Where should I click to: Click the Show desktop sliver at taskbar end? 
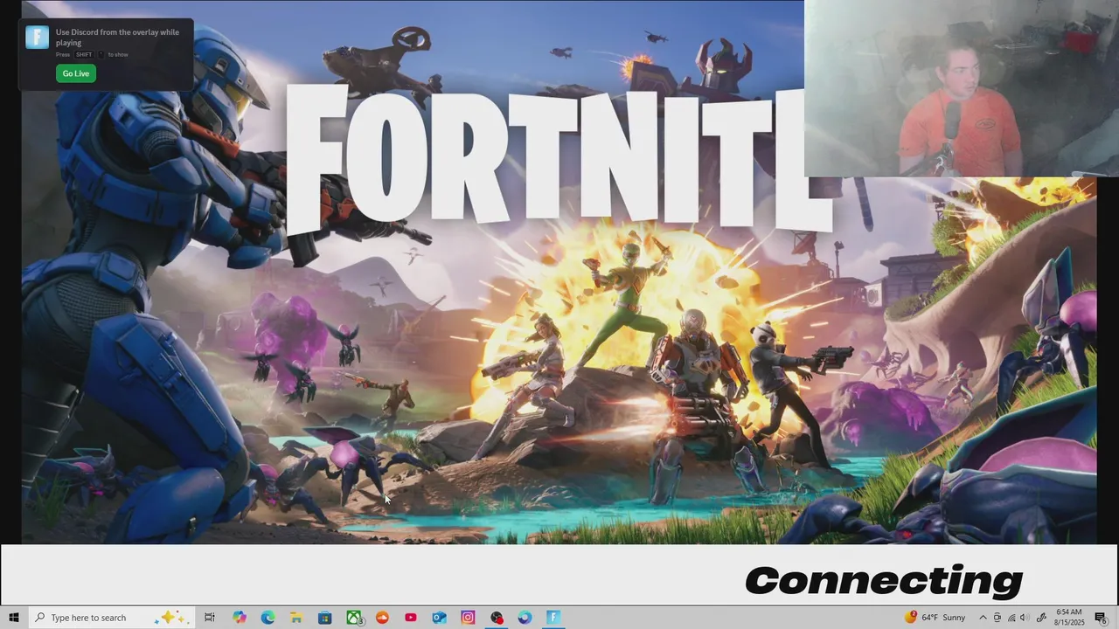click(x=1116, y=618)
